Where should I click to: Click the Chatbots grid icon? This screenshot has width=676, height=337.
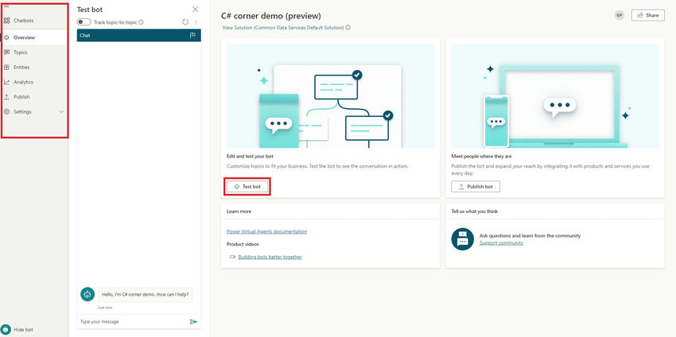6,21
